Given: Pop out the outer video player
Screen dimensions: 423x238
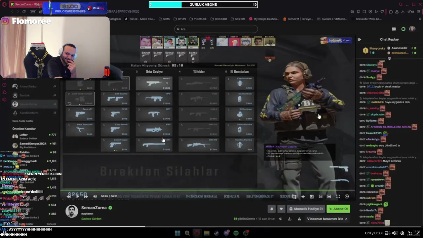Looking at the screenshot, I should 410,233.
